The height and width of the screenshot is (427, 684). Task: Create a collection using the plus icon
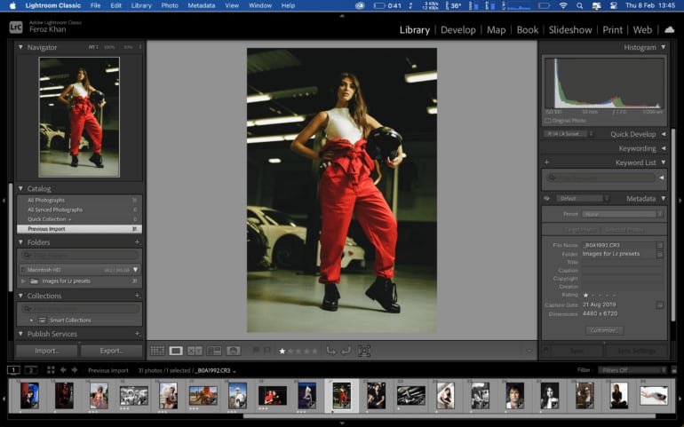click(x=137, y=296)
